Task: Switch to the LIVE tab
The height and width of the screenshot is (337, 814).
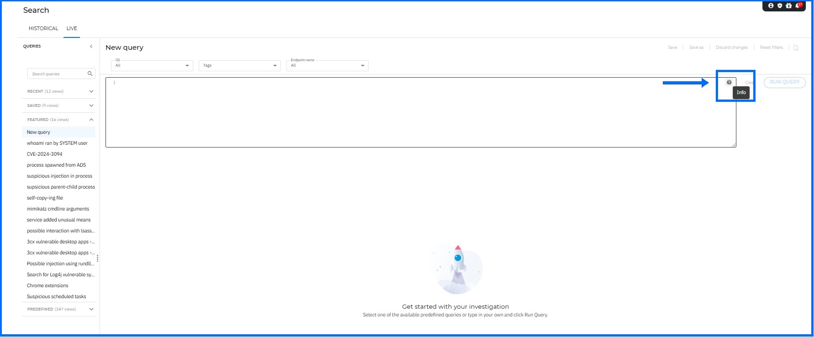Action: pyautogui.click(x=72, y=28)
